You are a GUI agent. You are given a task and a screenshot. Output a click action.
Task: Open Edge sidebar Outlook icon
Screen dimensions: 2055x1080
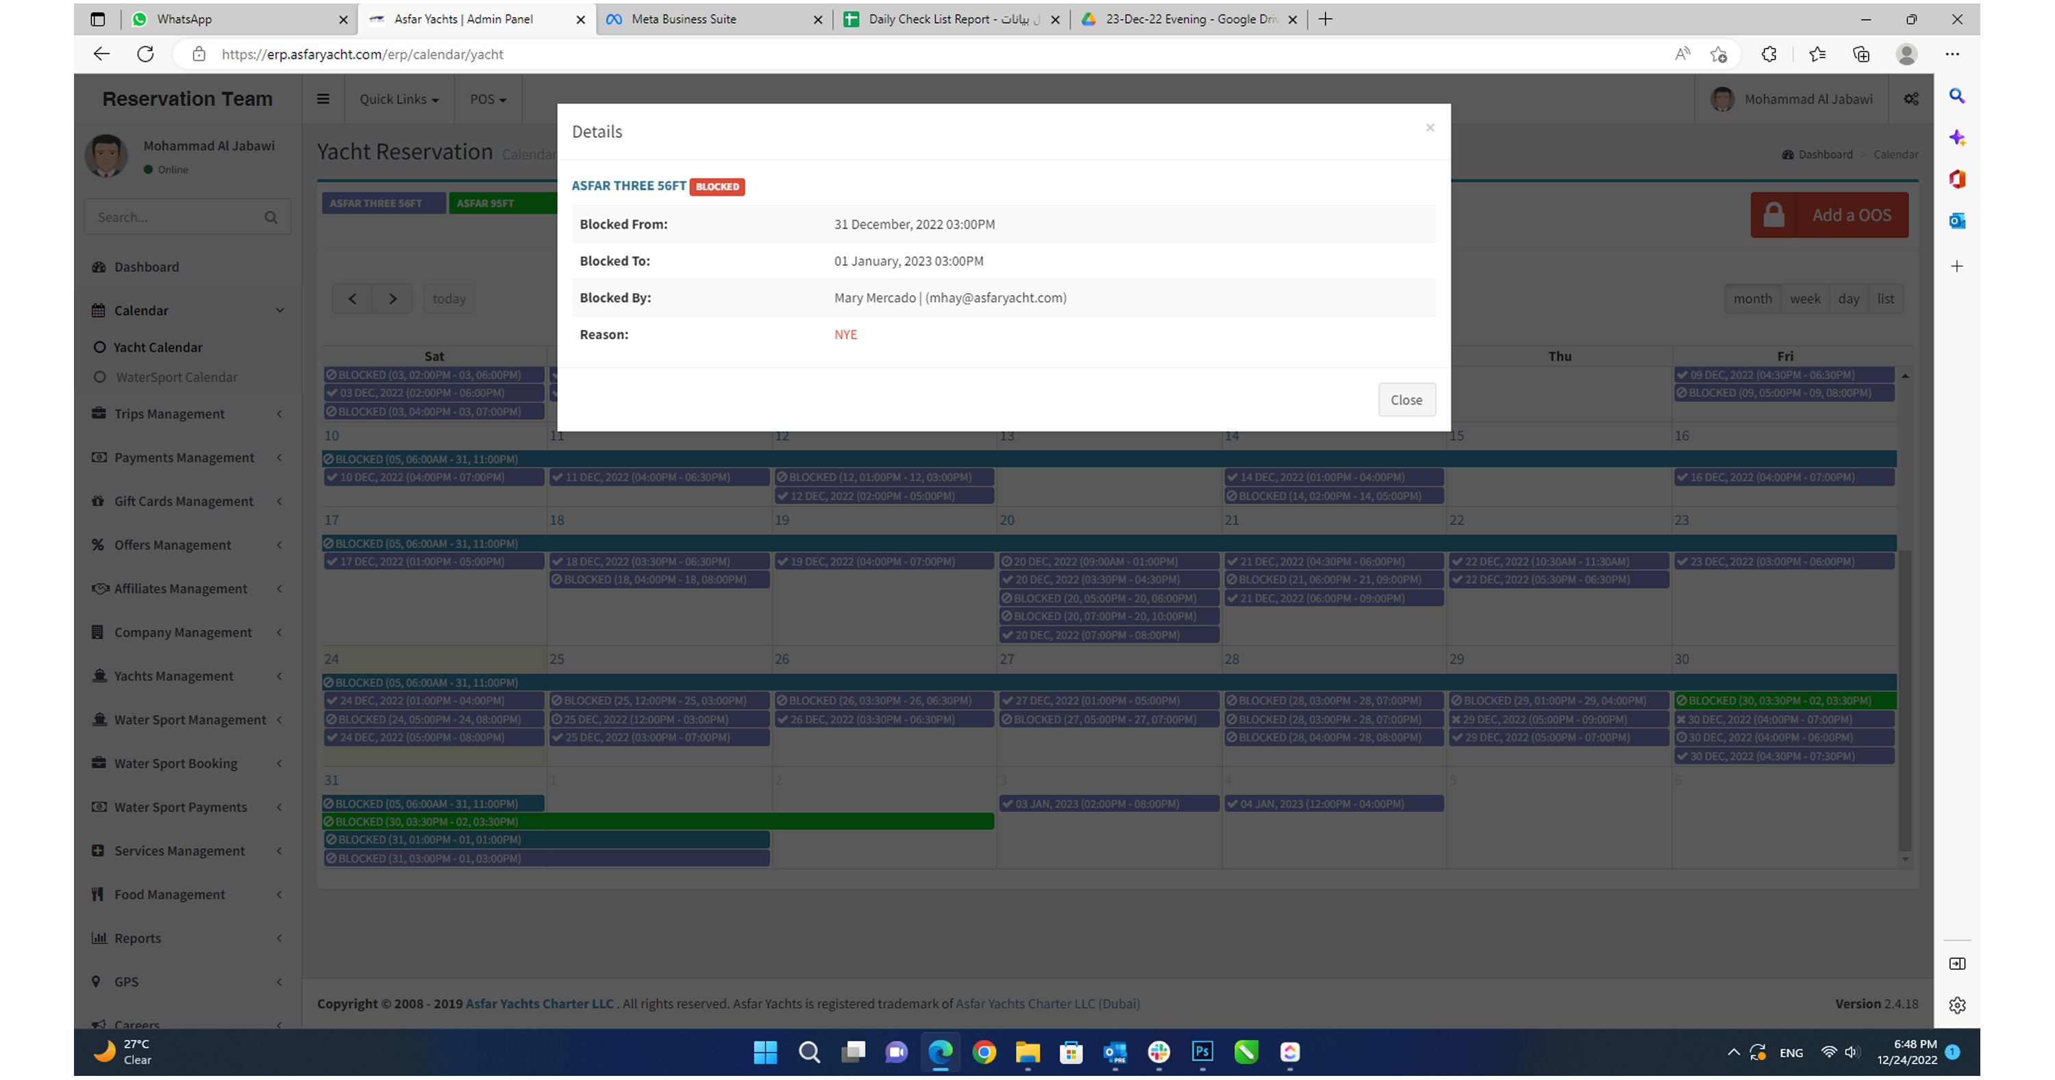[x=1957, y=221]
